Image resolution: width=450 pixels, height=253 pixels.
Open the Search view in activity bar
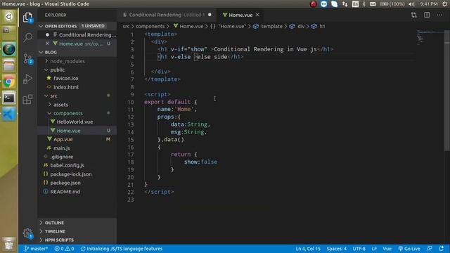coord(27,37)
